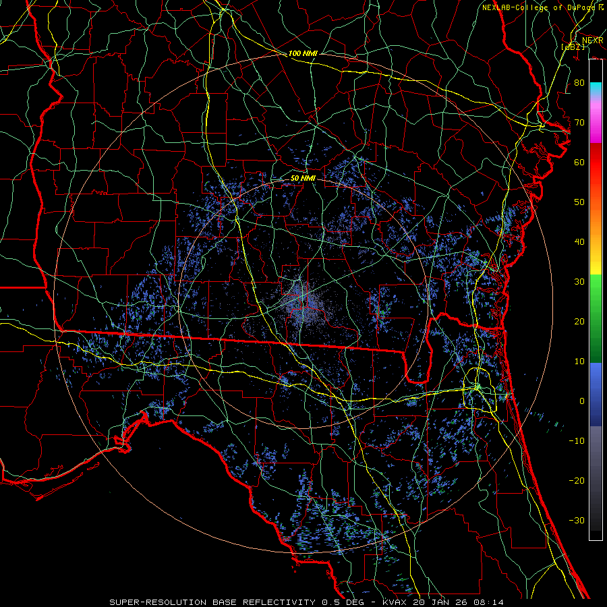Click the 50 value on dBZ scale
607x607 pixels.
coord(579,202)
